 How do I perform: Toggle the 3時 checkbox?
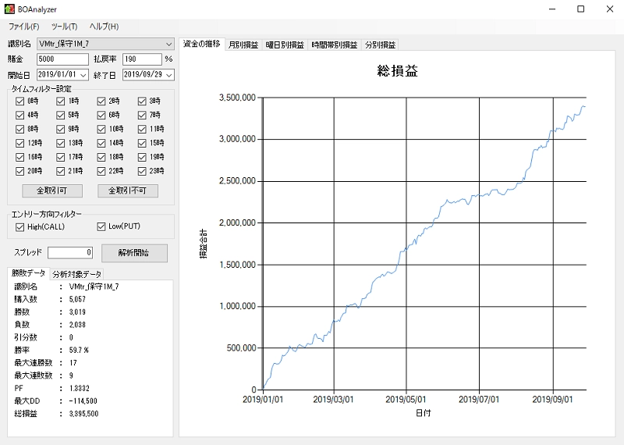pos(142,101)
